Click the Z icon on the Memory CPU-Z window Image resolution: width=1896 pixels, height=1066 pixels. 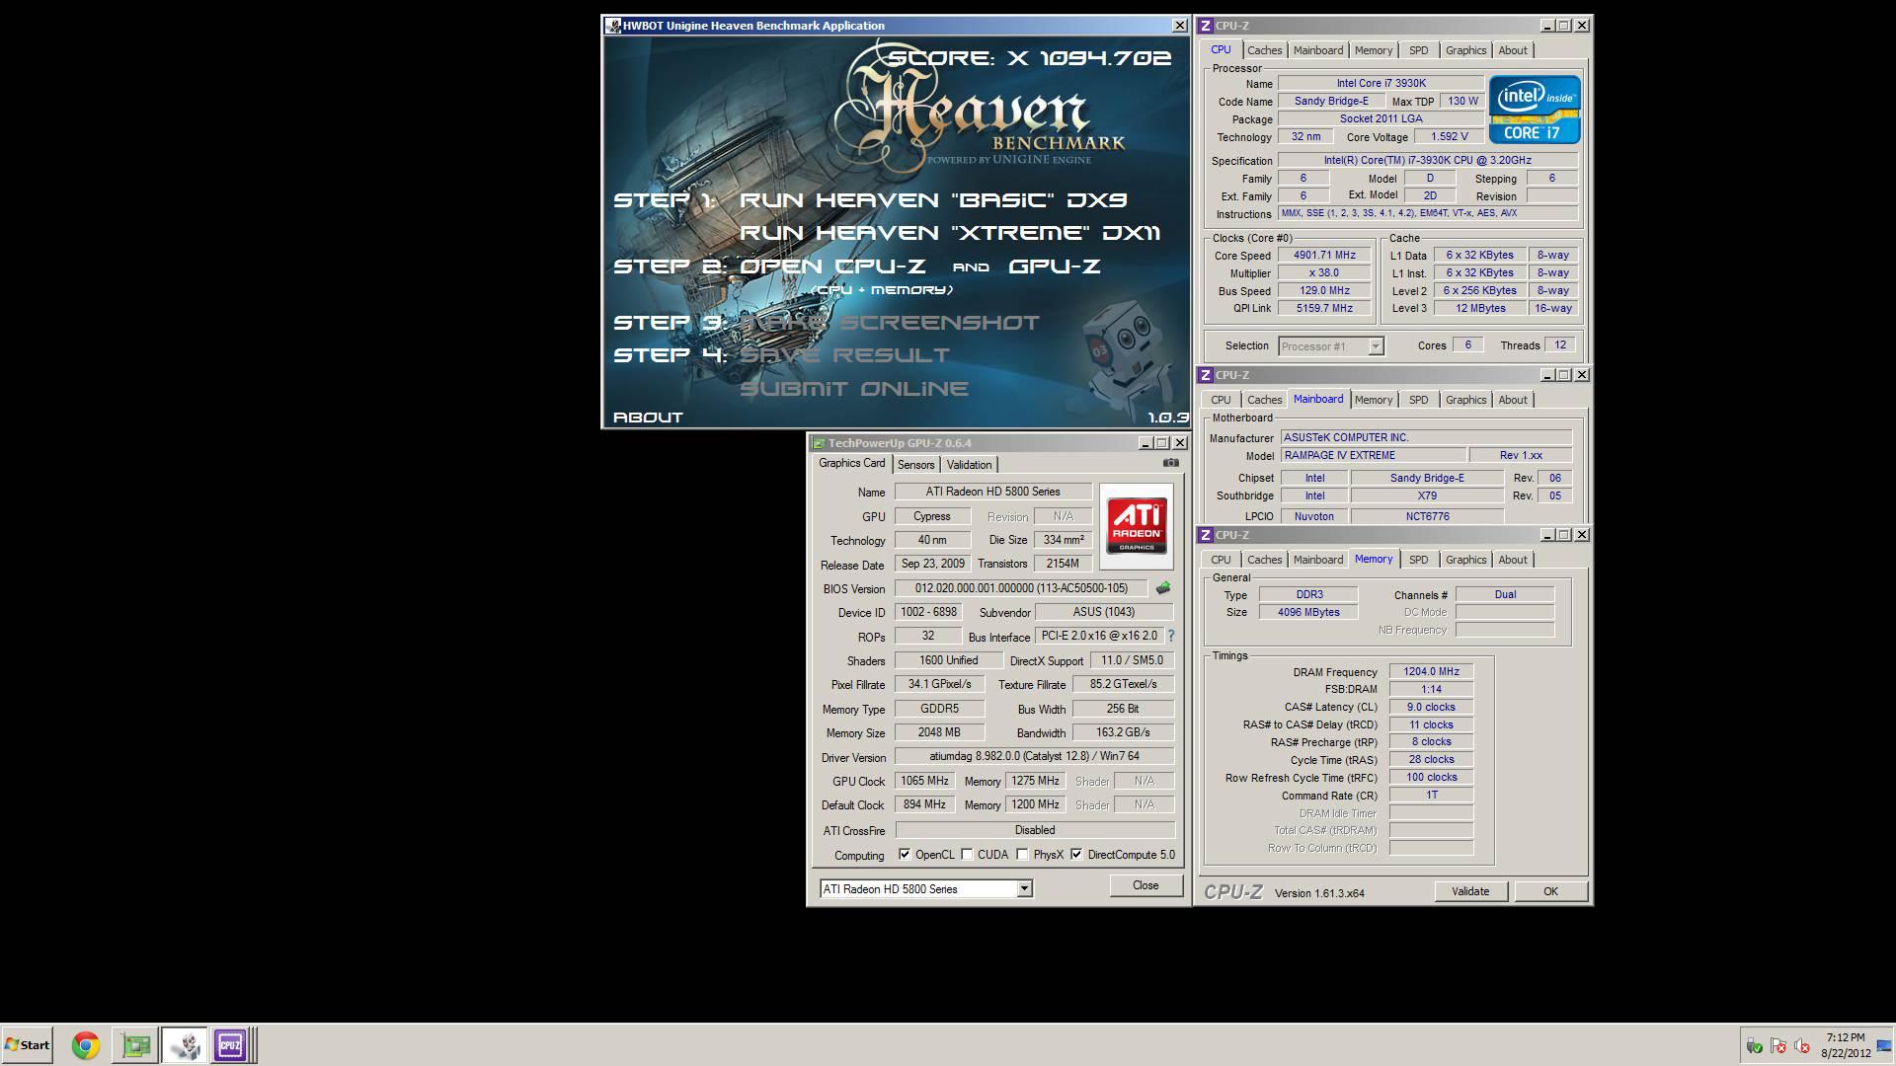point(1206,535)
